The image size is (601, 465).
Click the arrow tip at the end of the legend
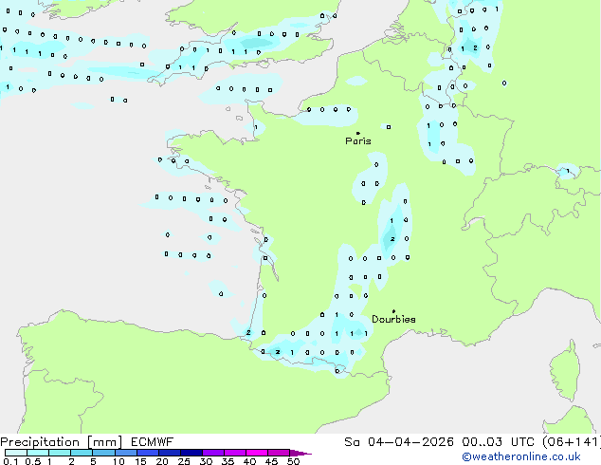pyautogui.click(x=300, y=453)
